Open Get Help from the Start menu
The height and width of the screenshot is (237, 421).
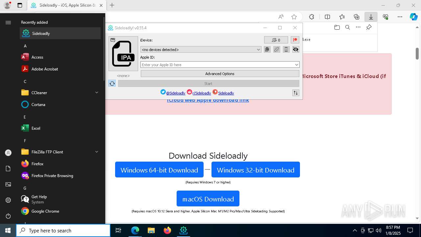[60, 199]
